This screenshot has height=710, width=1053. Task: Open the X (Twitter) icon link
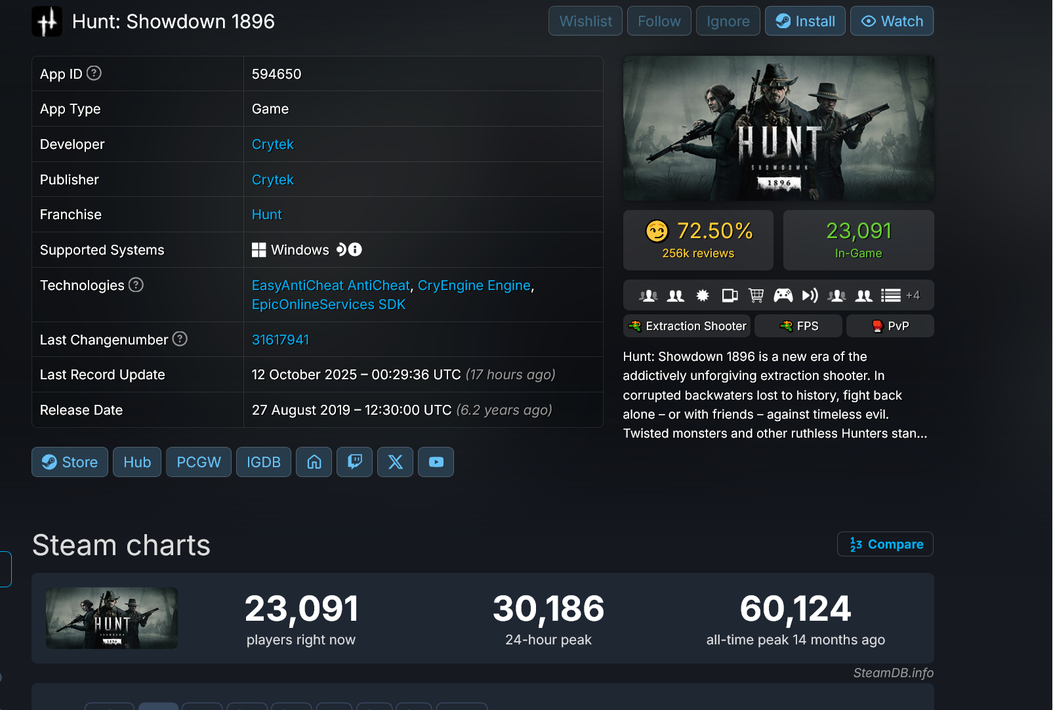(x=396, y=462)
